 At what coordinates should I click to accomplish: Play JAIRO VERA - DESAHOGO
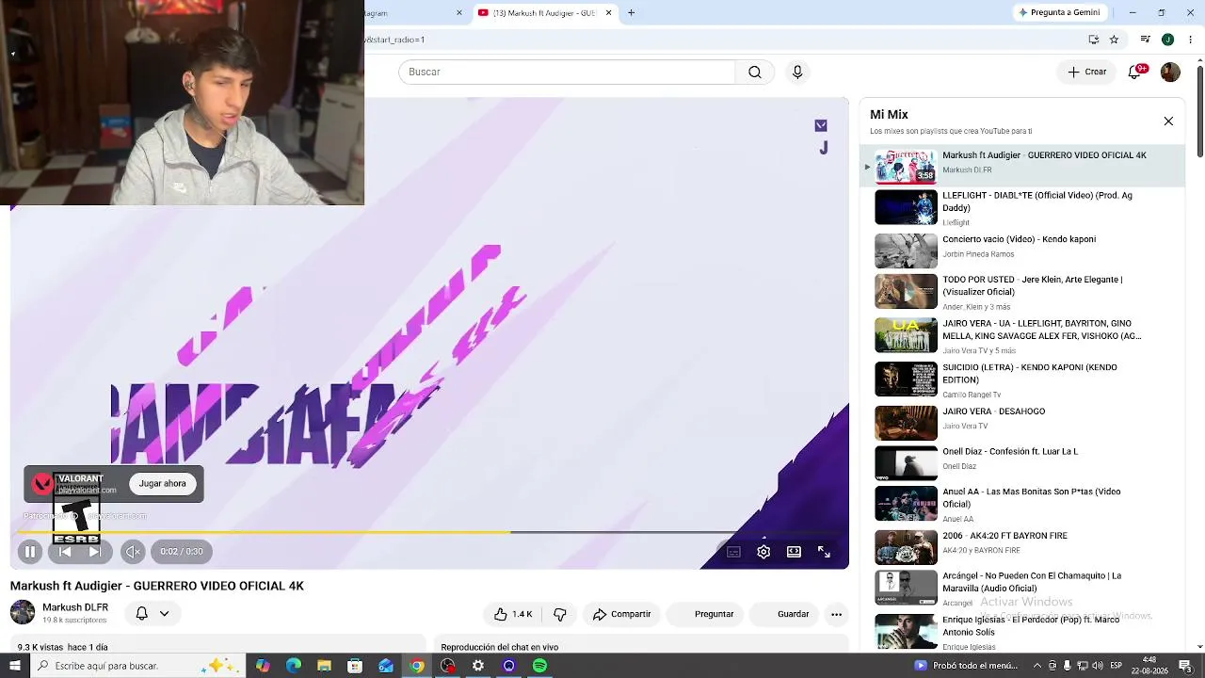pos(1021,423)
